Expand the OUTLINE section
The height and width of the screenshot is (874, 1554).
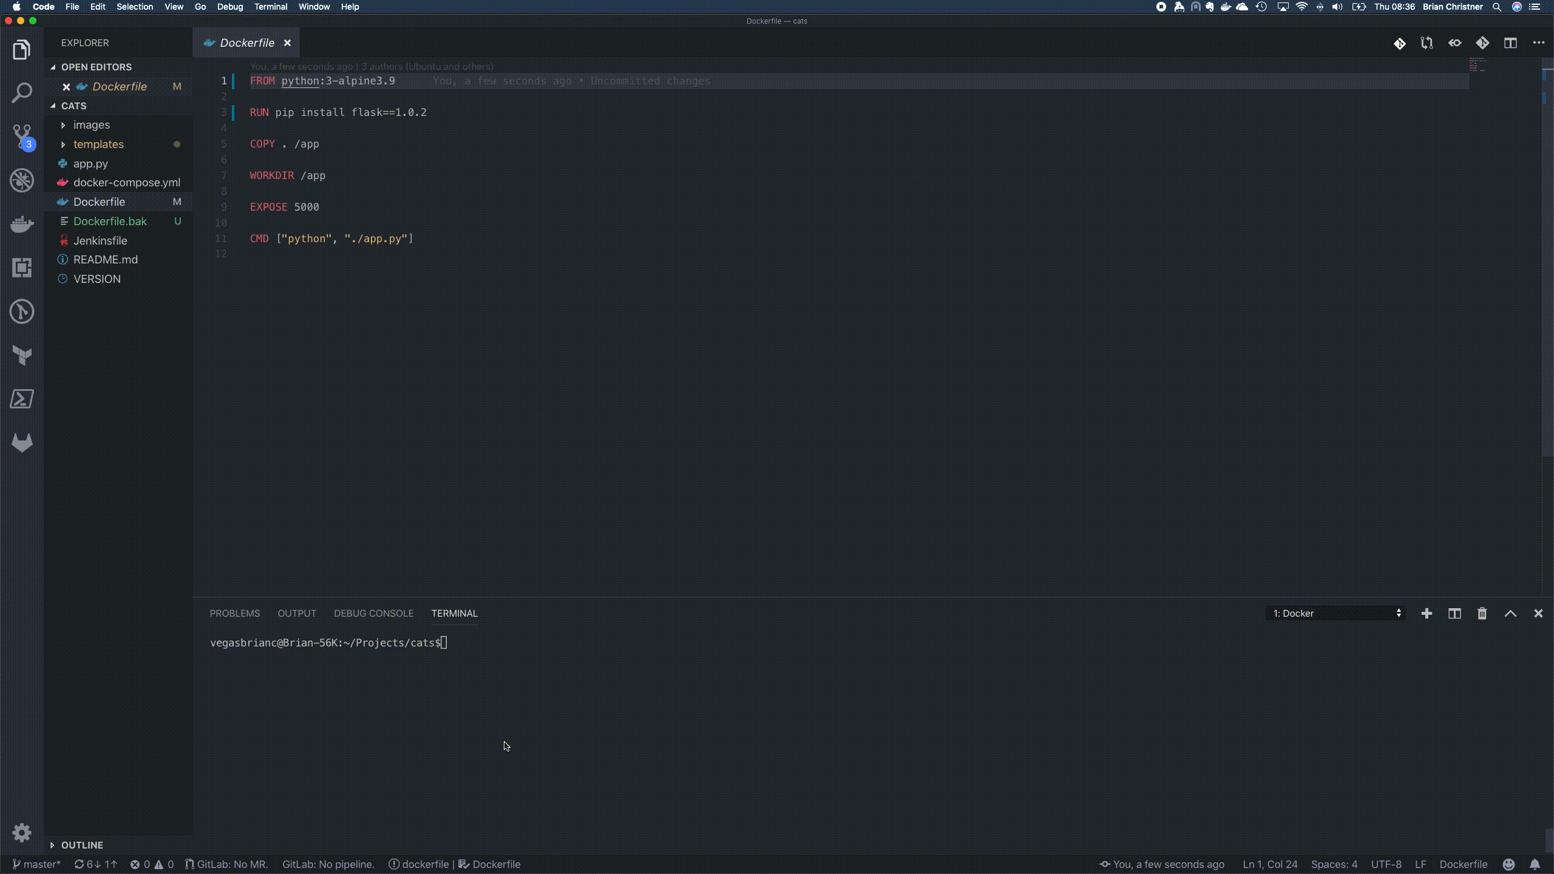coord(81,845)
